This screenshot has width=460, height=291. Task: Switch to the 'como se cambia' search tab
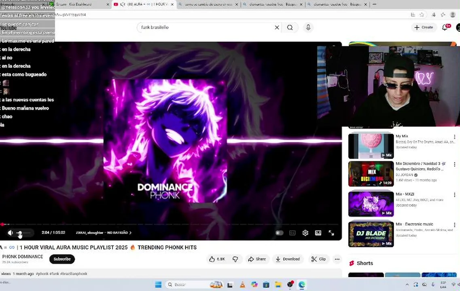pos(209,4)
